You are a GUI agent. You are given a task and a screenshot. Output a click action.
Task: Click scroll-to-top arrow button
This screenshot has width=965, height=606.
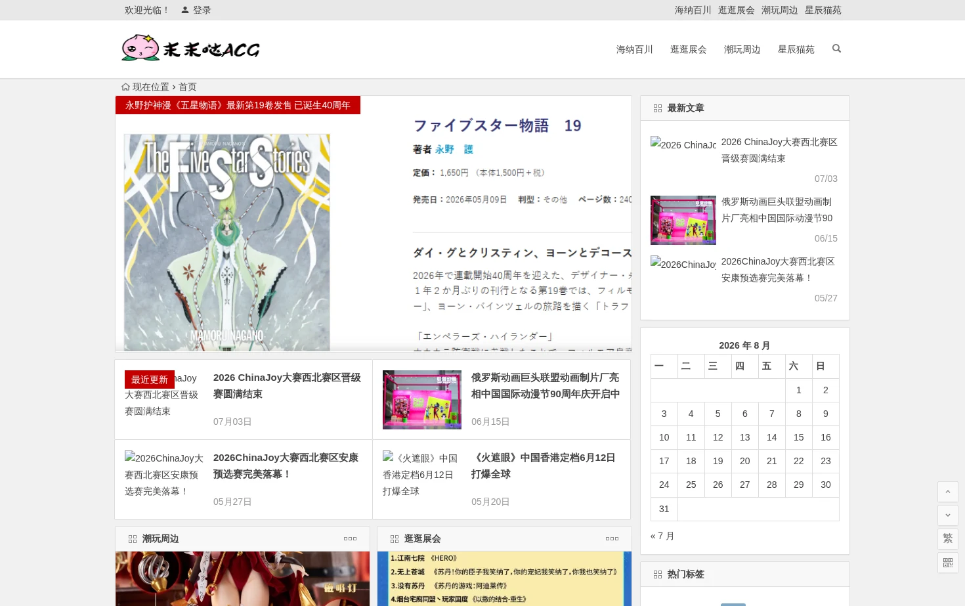[947, 492]
